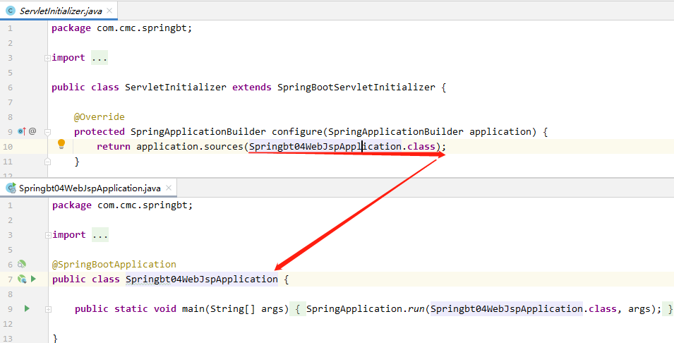674x343 pixels.
Task: Click 'String[]' parameter type in main
Action: [232, 308]
